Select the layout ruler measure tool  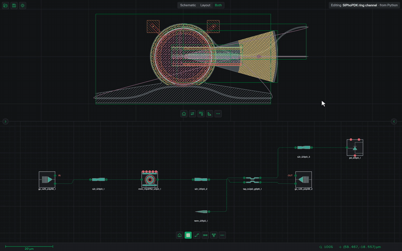210,114
